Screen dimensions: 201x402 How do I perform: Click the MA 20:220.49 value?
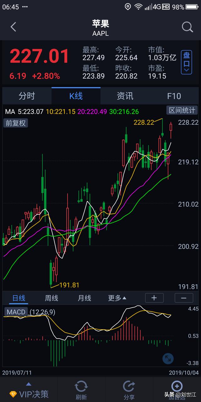click(x=92, y=111)
